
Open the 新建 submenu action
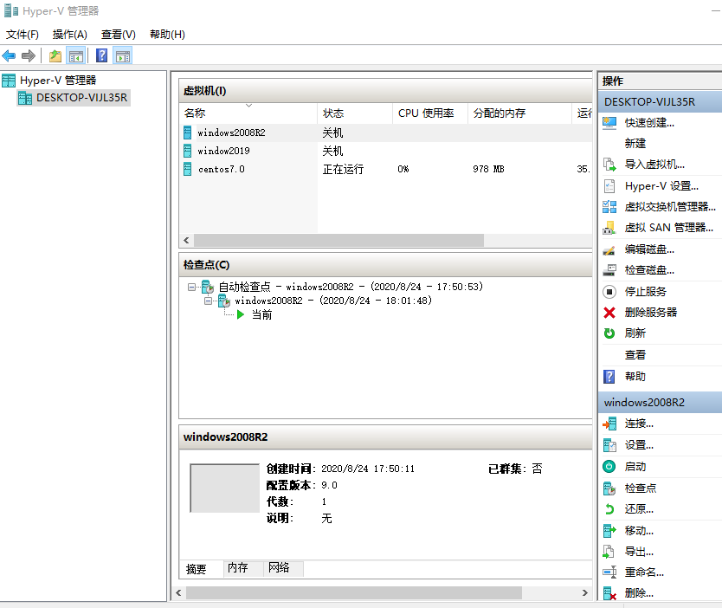point(635,144)
